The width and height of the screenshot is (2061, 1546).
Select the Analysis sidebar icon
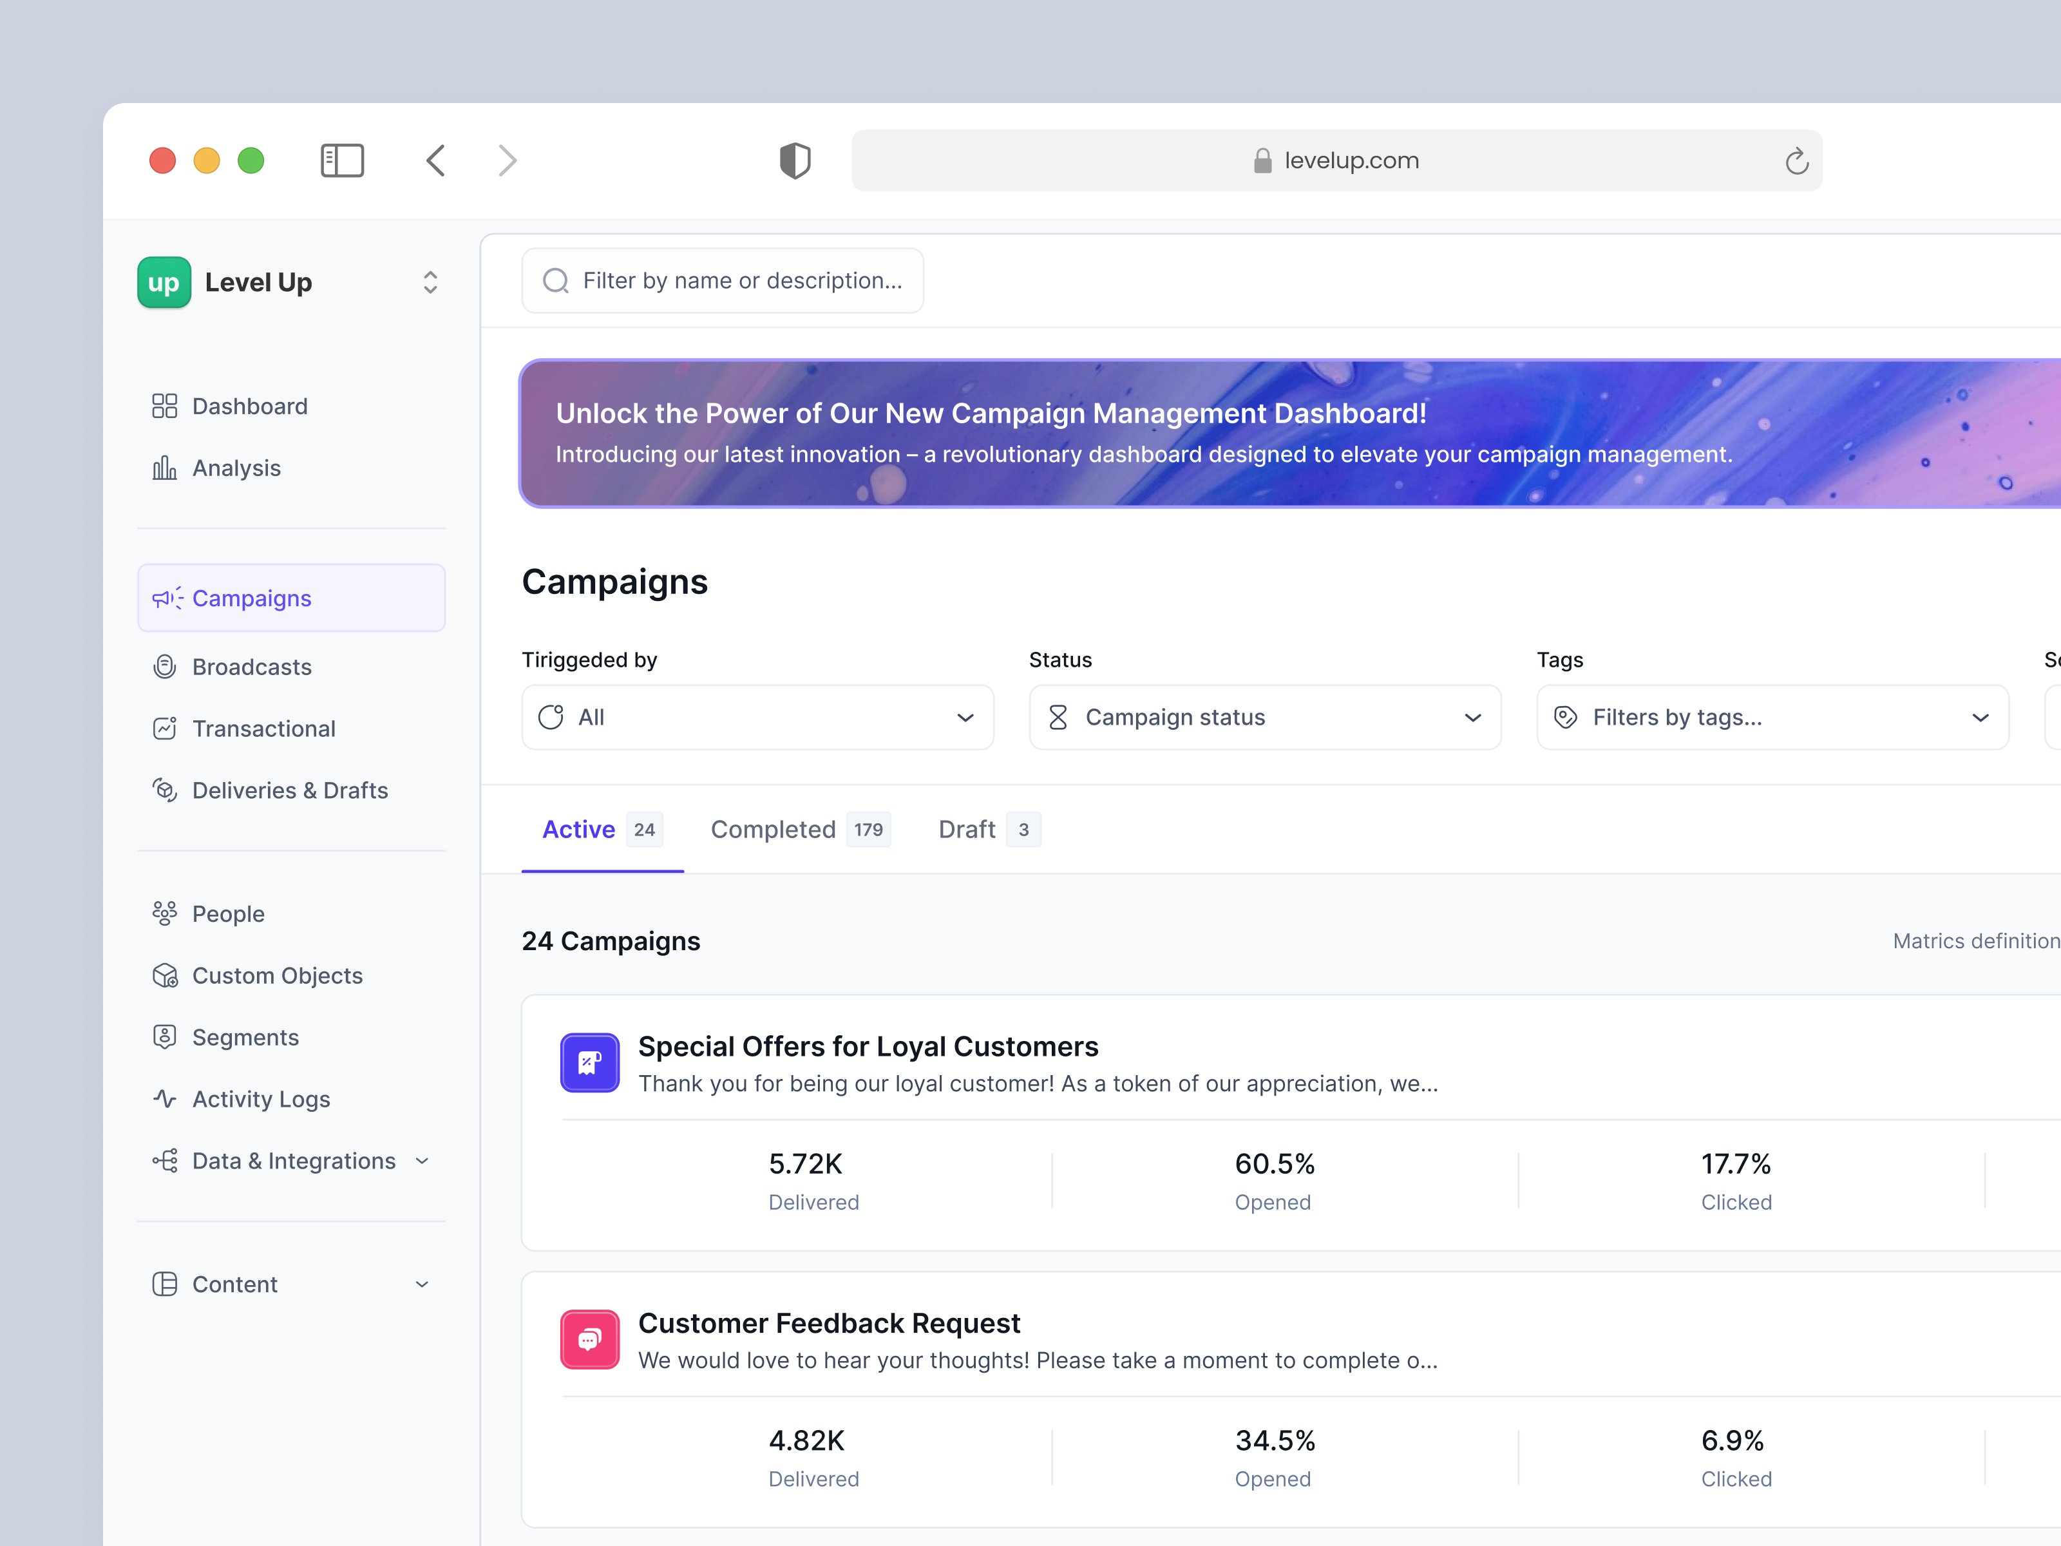[x=165, y=467]
